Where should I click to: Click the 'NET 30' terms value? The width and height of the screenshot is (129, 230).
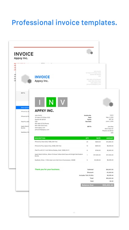[111, 119]
